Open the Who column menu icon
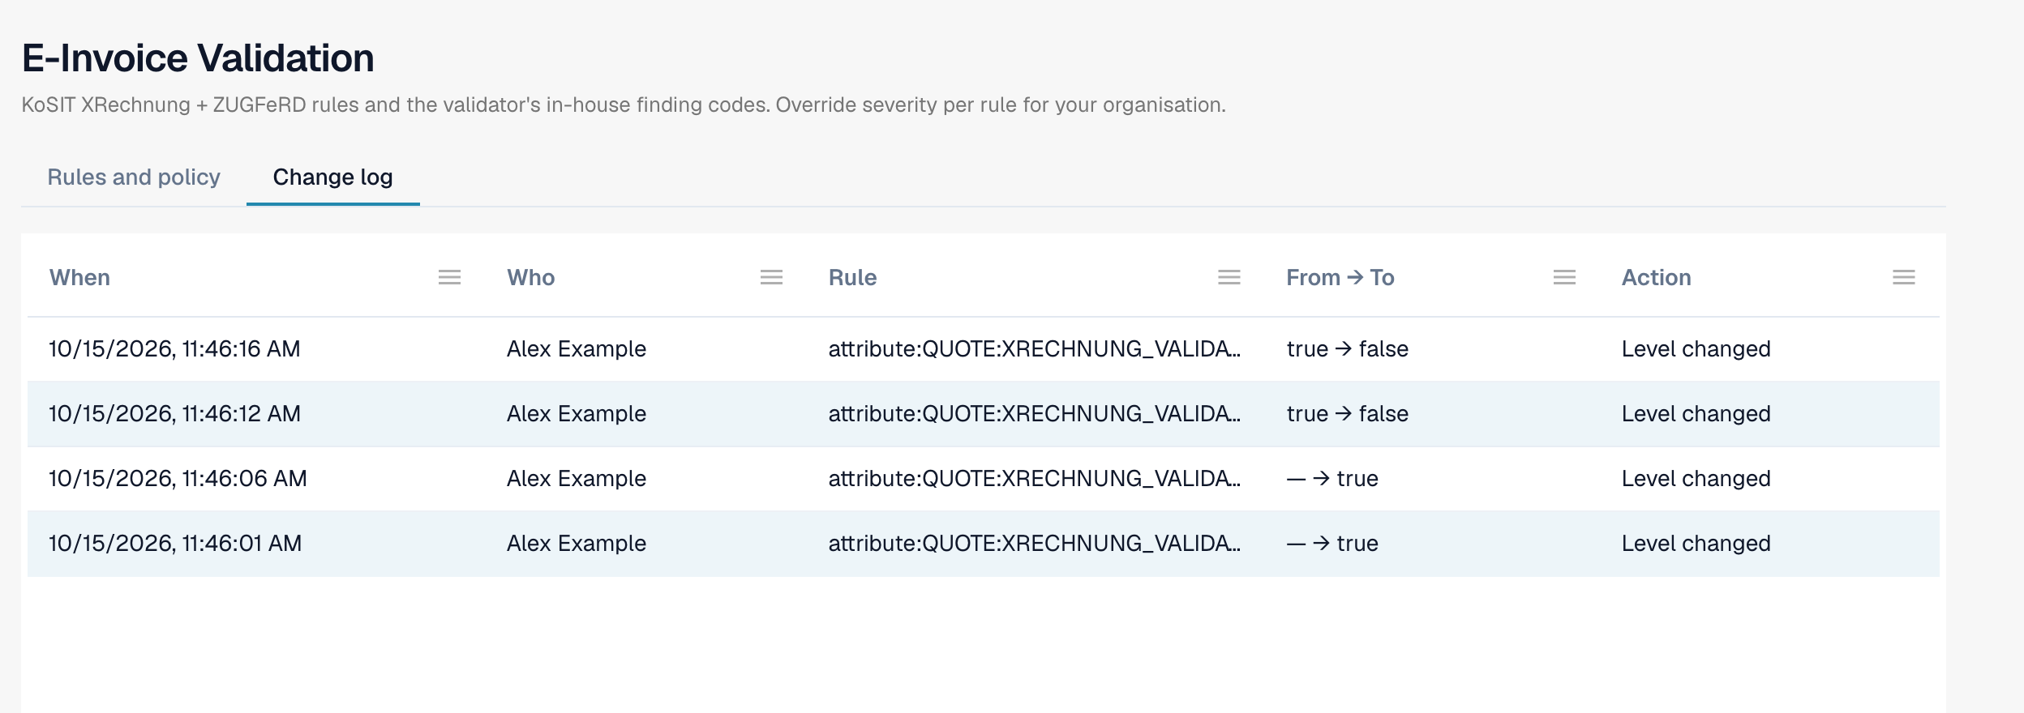The height and width of the screenshot is (713, 2024). pos(771,278)
